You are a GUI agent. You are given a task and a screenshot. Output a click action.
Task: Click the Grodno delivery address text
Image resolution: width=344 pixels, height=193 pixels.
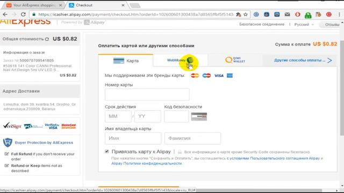tap(40, 107)
